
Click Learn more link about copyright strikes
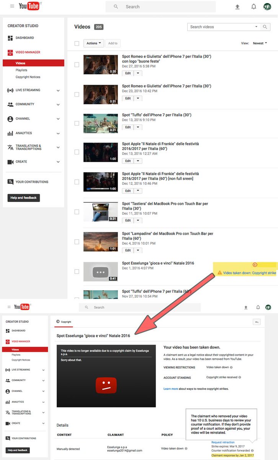click(170, 389)
